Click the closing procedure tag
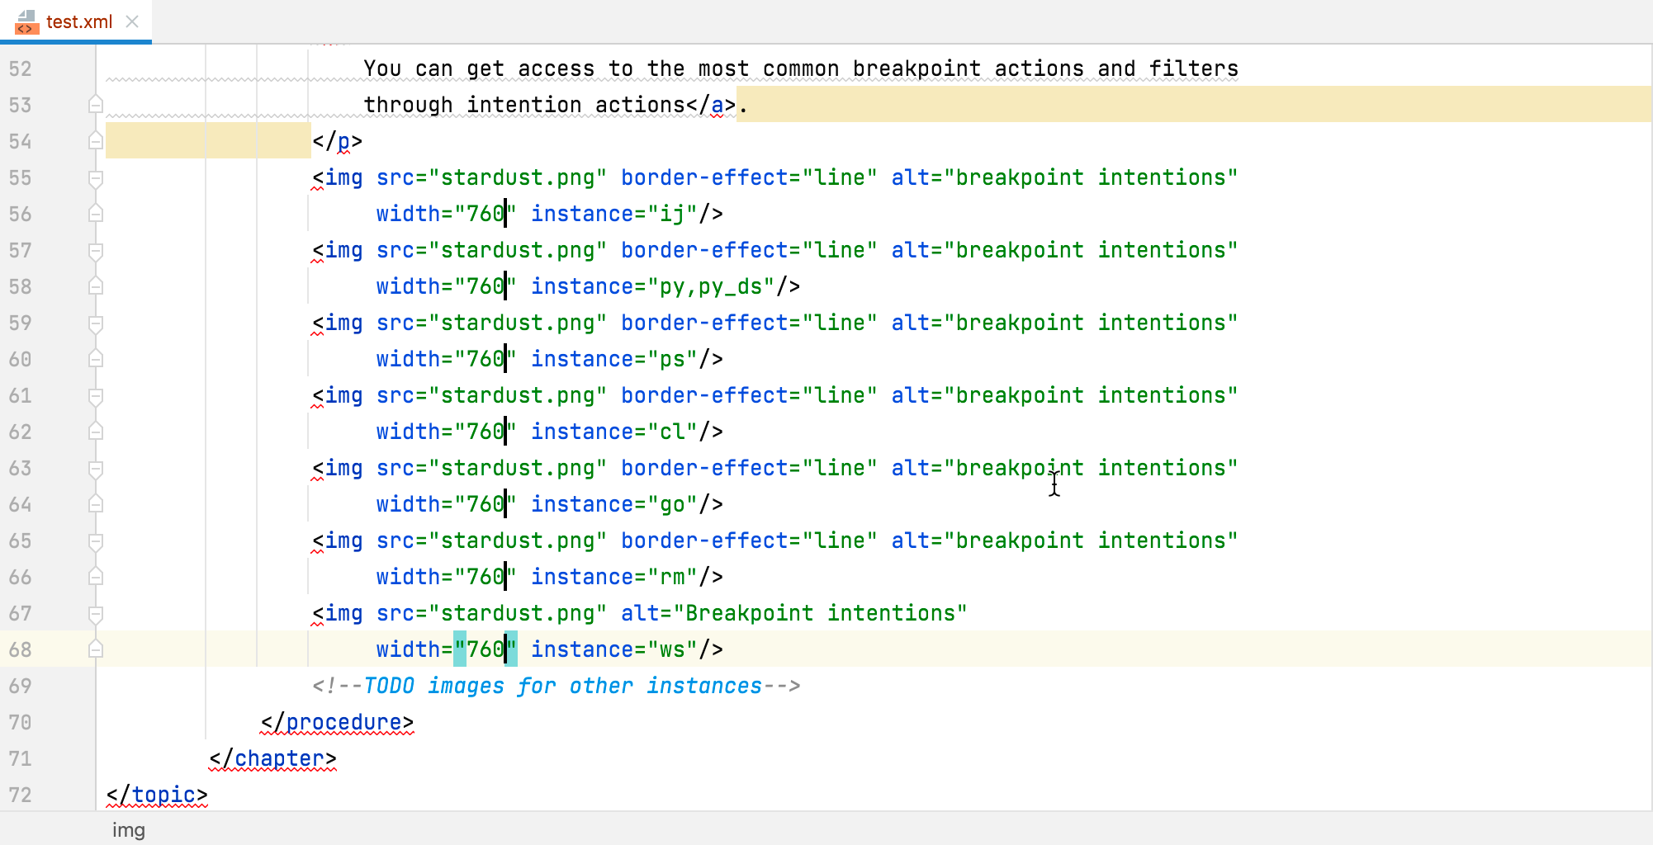This screenshot has width=1653, height=845. [337, 723]
